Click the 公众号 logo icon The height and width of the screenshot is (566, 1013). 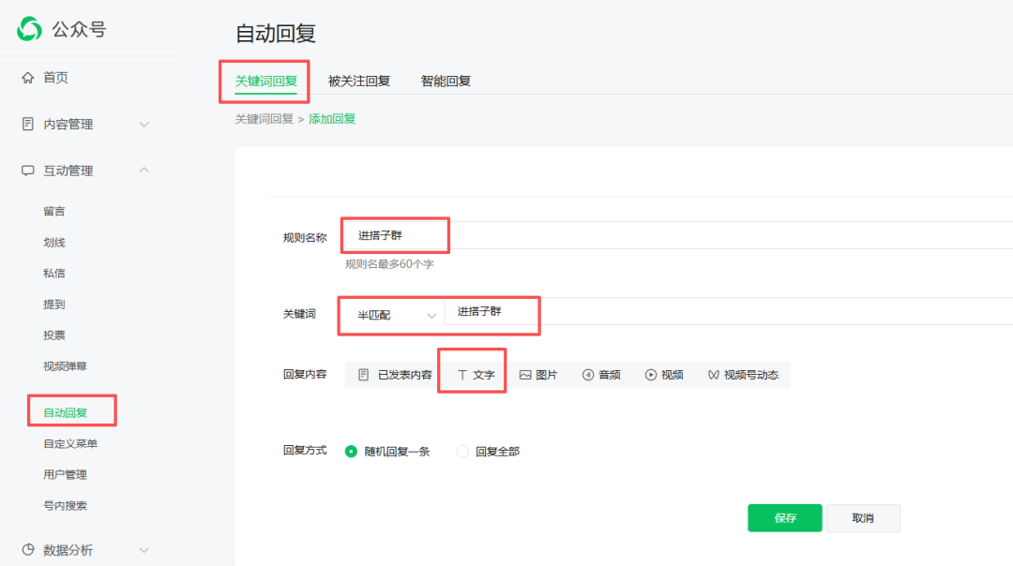29,28
